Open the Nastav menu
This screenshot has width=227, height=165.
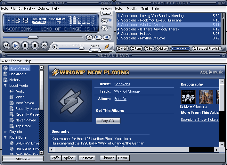click(29, 8)
